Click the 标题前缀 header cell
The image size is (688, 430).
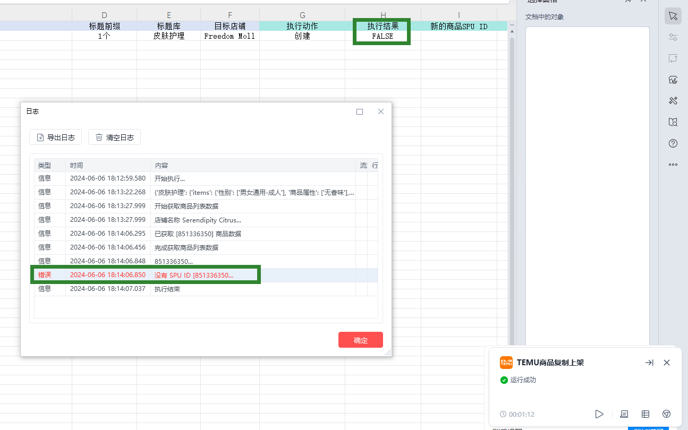(104, 26)
